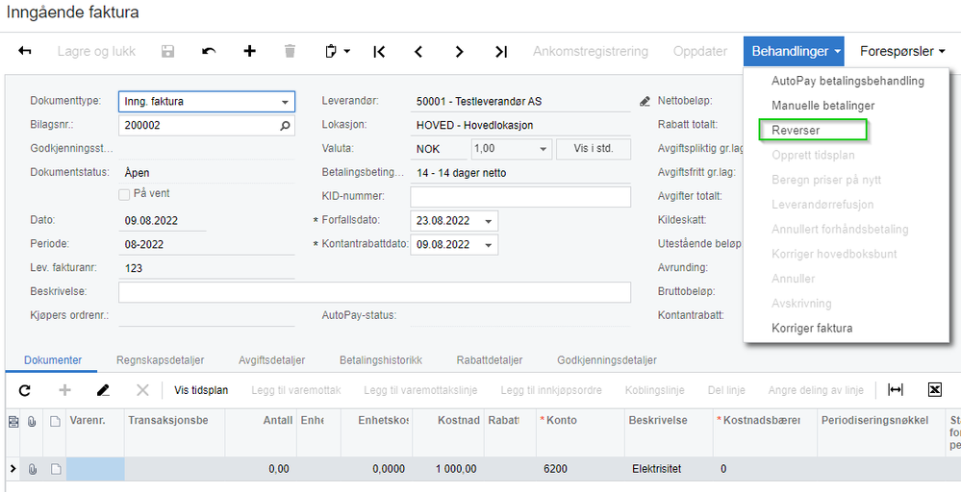The image size is (961, 492).
Task: Go to last record icon
Action: point(501,51)
